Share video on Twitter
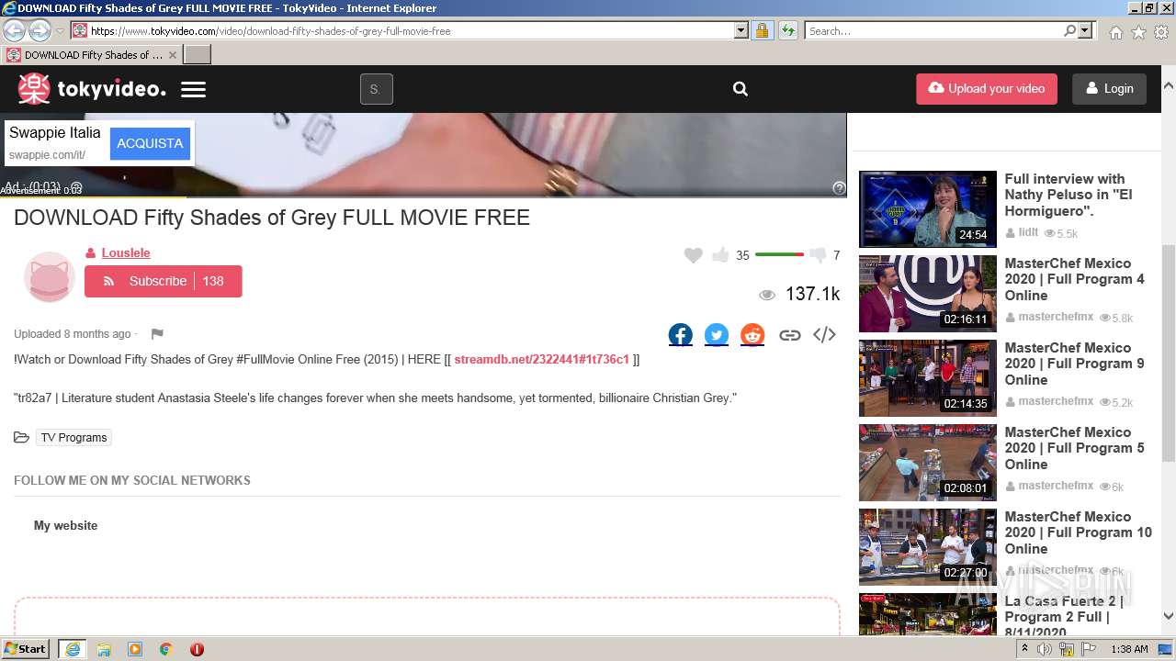Viewport: 1176px width, 661px height. coord(717,335)
